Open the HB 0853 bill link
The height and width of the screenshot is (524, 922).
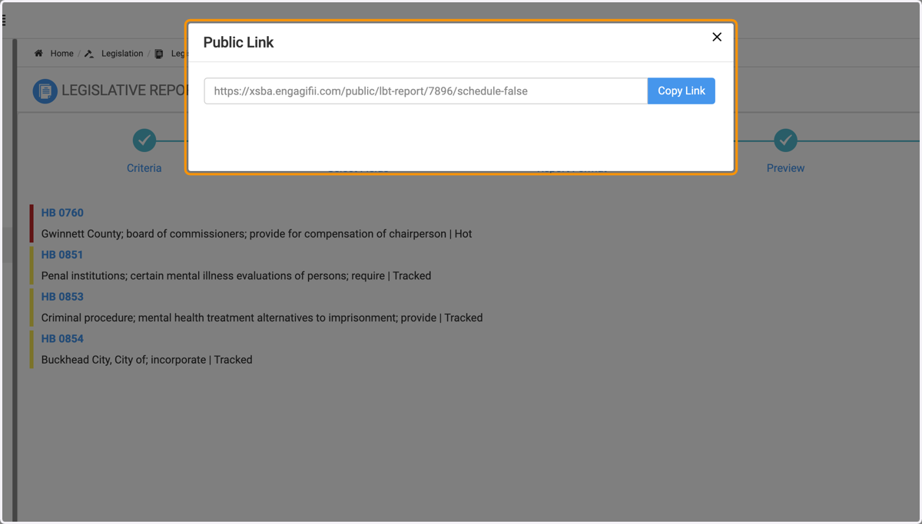[62, 297]
